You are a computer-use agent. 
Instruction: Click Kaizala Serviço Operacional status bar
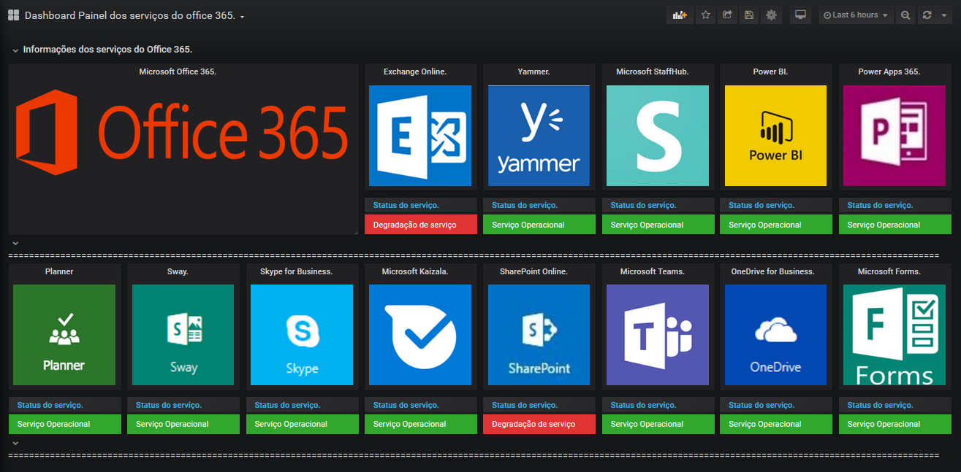click(x=421, y=424)
